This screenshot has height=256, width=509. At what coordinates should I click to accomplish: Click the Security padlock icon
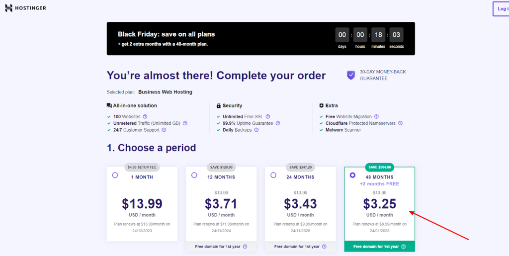click(x=219, y=106)
